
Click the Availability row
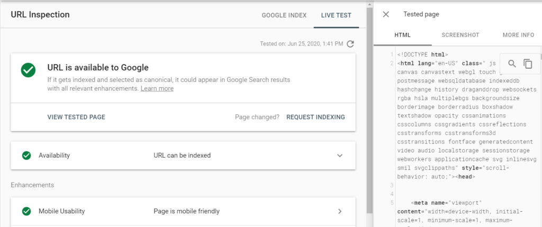click(183, 156)
